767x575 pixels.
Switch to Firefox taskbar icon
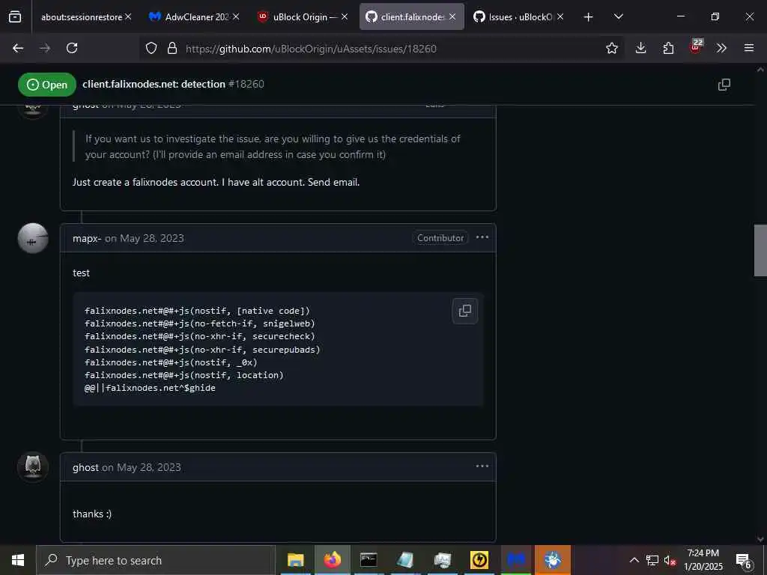click(332, 560)
